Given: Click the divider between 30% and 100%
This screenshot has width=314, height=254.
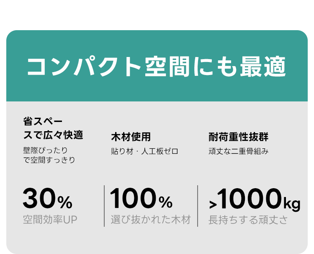Looking at the screenshot, I should tap(104, 206).
